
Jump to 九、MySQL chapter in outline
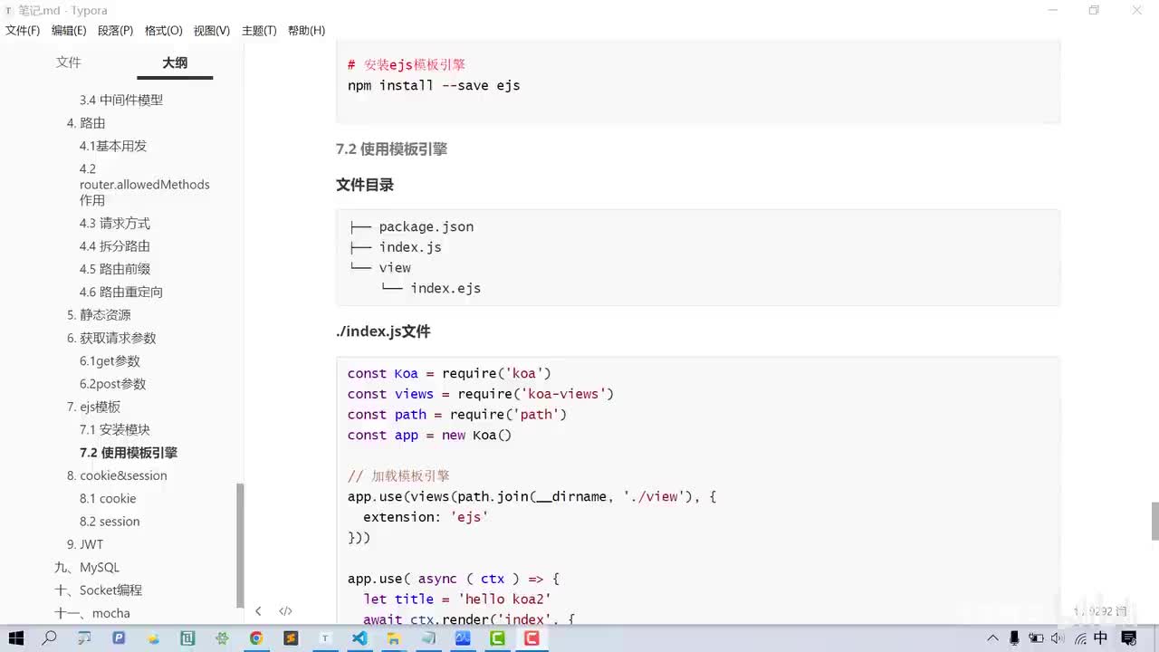(x=87, y=568)
